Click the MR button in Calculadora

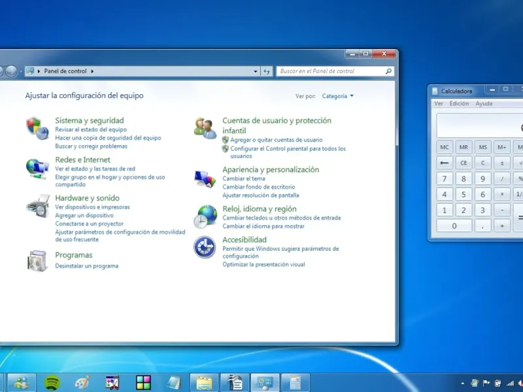[464, 147]
